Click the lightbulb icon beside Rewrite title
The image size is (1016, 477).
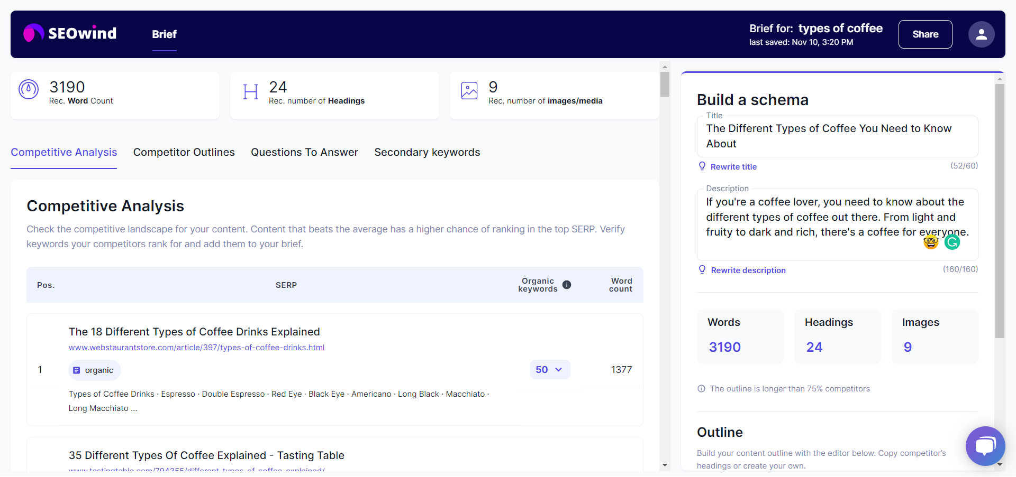pyautogui.click(x=702, y=166)
